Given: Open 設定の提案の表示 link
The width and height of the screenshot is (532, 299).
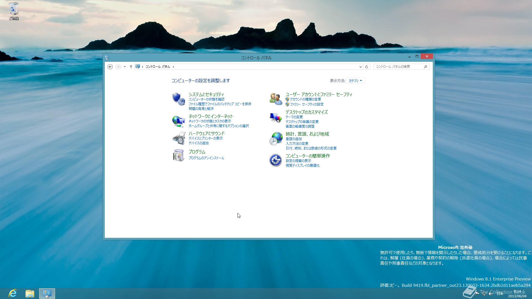Looking at the screenshot, I should [298, 161].
